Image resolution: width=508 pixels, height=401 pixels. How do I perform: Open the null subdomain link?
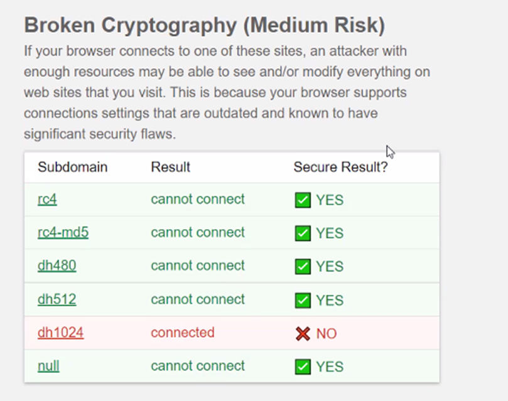[x=48, y=366]
